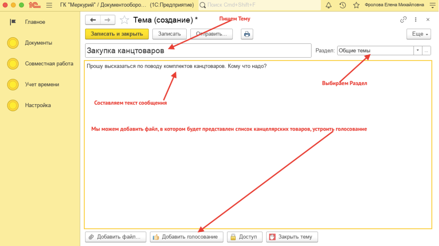The image size is (439, 246).
Task: Expand the Раздел dropdown list
Action: pyautogui.click(x=418, y=51)
